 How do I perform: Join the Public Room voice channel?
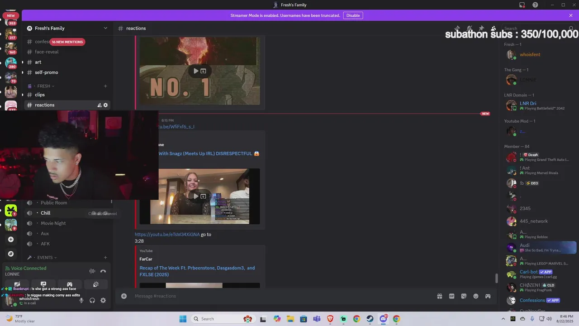(54, 203)
